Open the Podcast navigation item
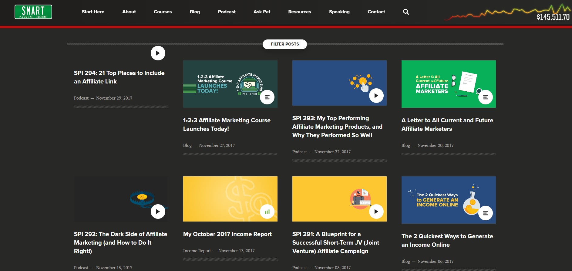 [x=227, y=12]
